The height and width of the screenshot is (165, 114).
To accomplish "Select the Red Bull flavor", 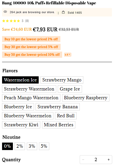I will (66, 116).
